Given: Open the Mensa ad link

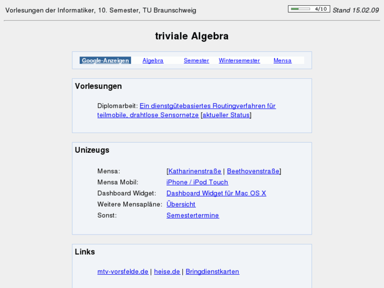Looking at the screenshot, I should click(x=283, y=61).
